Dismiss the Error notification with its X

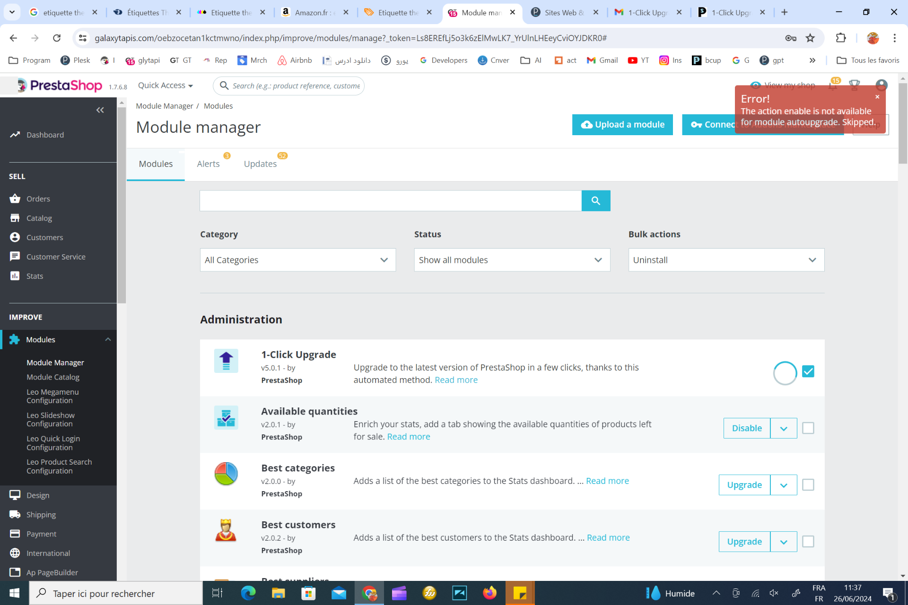(x=877, y=97)
